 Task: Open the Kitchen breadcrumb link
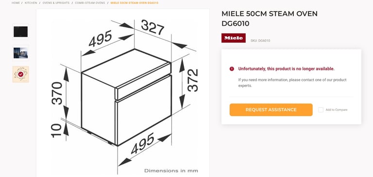tap(31, 3)
